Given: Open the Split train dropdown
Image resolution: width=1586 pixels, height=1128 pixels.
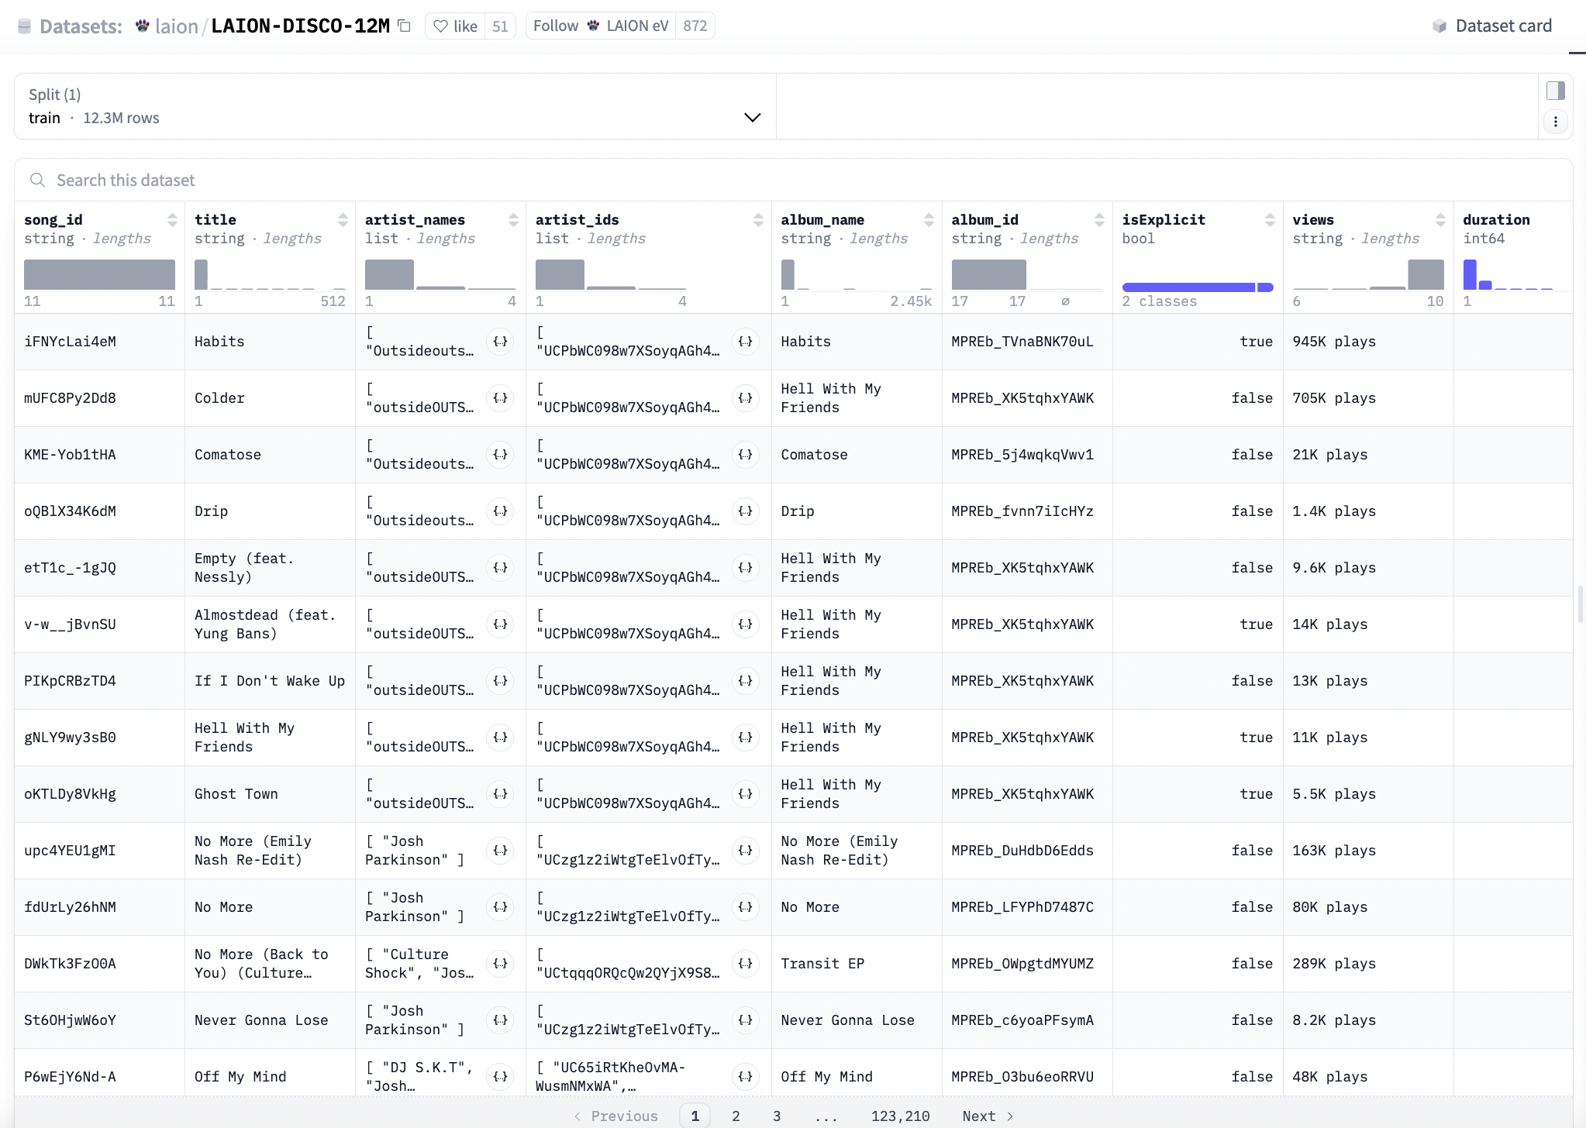Looking at the screenshot, I should (395, 106).
